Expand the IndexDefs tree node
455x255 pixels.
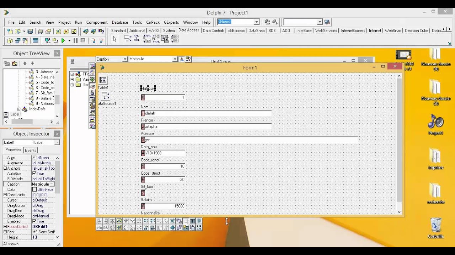pos(19,109)
